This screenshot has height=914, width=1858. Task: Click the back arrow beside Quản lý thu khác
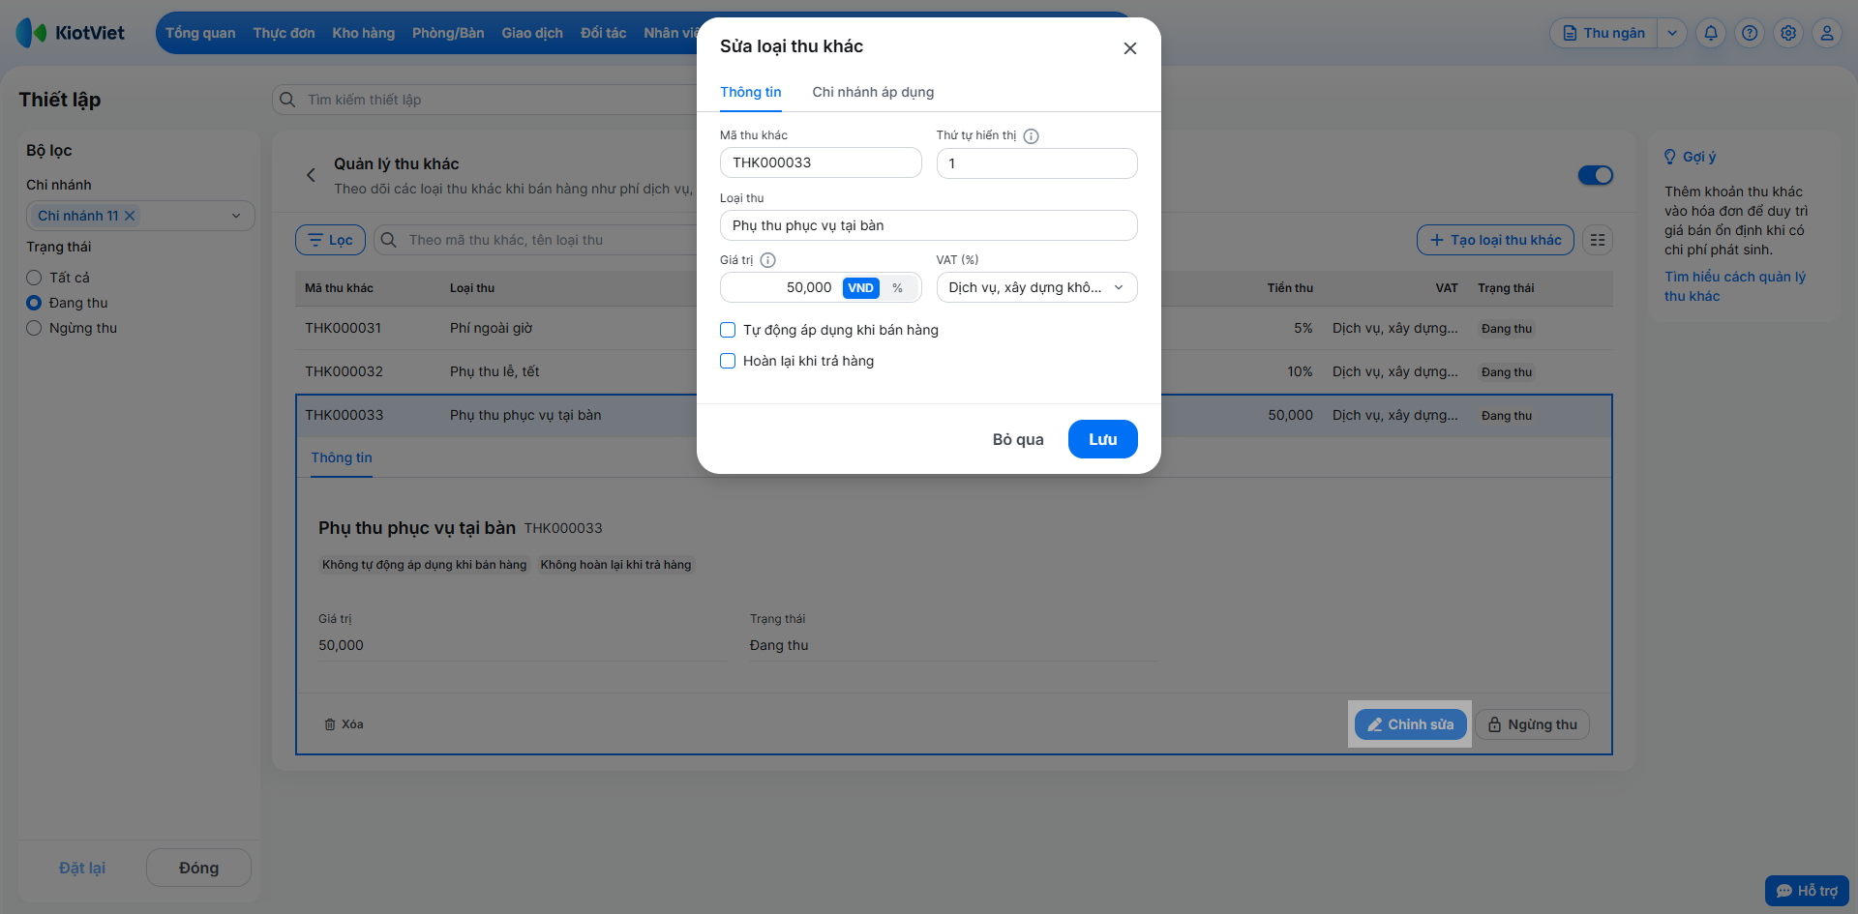(311, 175)
